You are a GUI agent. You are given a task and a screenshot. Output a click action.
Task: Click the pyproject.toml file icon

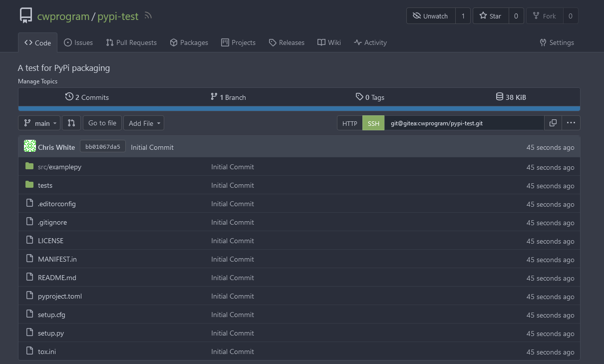tap(29, 296)
